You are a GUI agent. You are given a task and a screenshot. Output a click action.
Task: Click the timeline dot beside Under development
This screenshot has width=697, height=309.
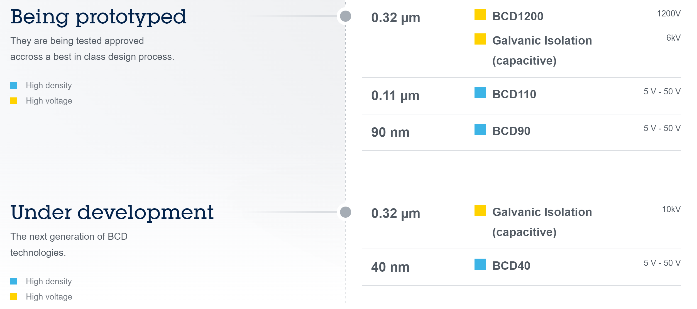(346, 212)
